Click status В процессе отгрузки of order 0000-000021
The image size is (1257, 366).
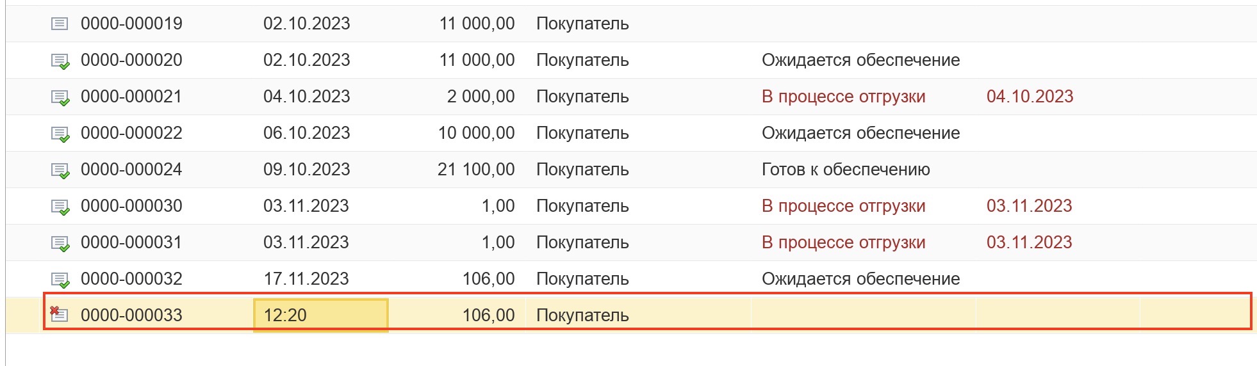(843, 97)
